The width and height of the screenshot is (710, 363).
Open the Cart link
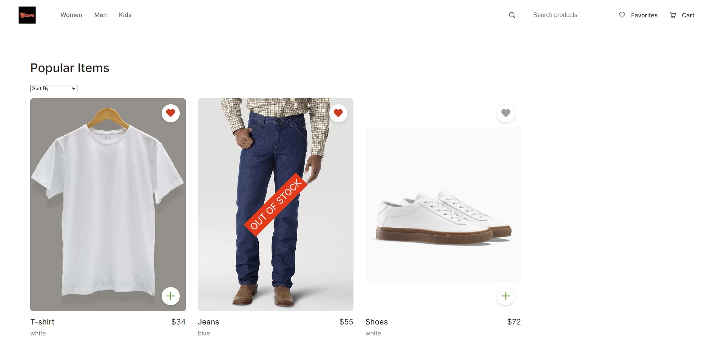[688, 15]
